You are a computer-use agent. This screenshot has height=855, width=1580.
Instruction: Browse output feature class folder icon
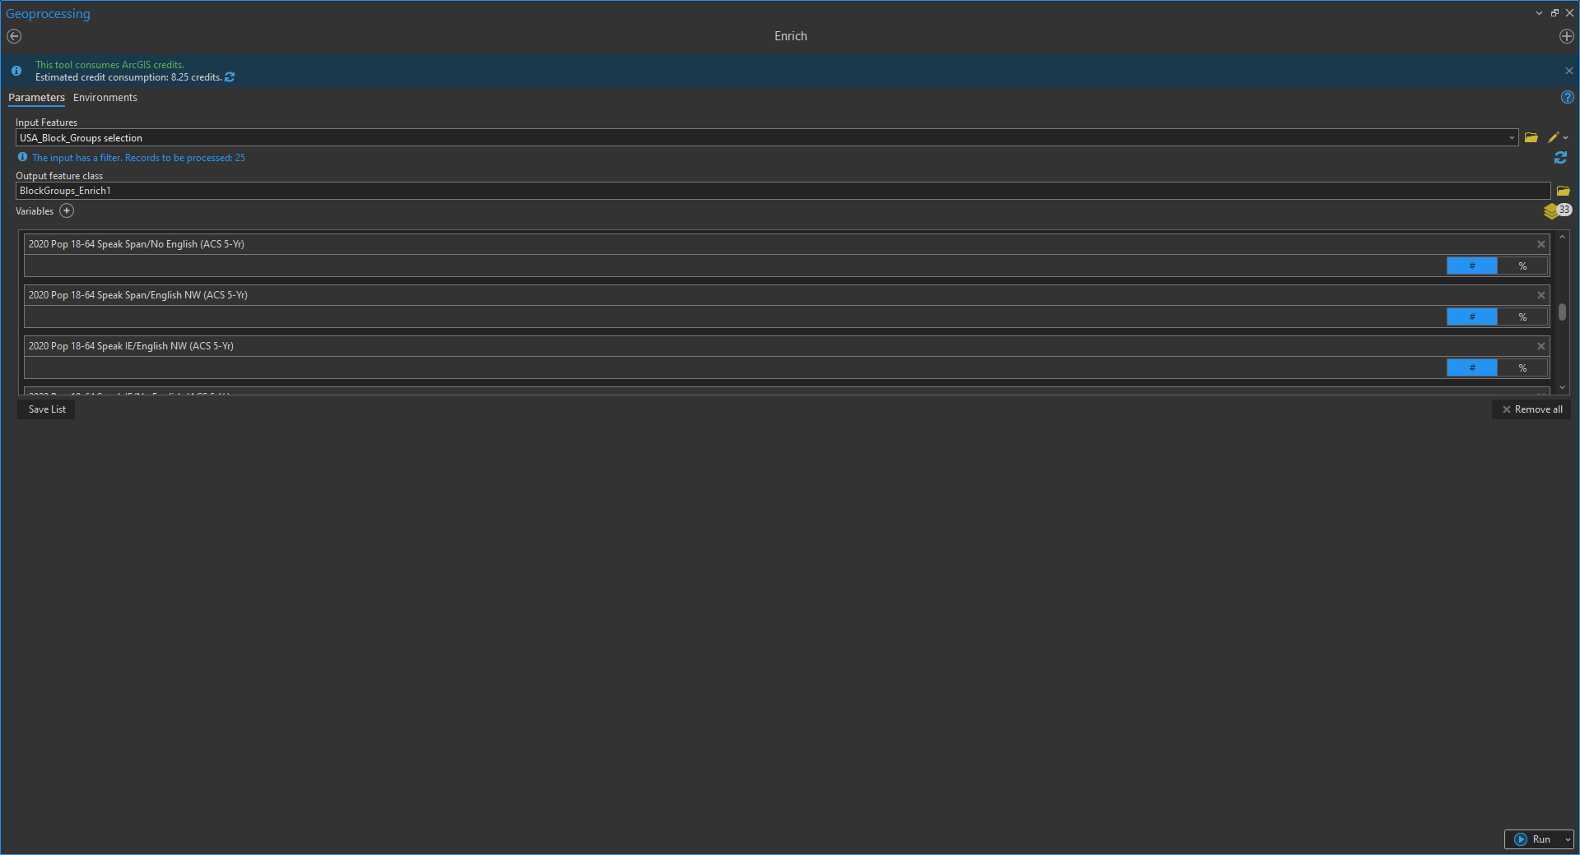[1564, 191]
